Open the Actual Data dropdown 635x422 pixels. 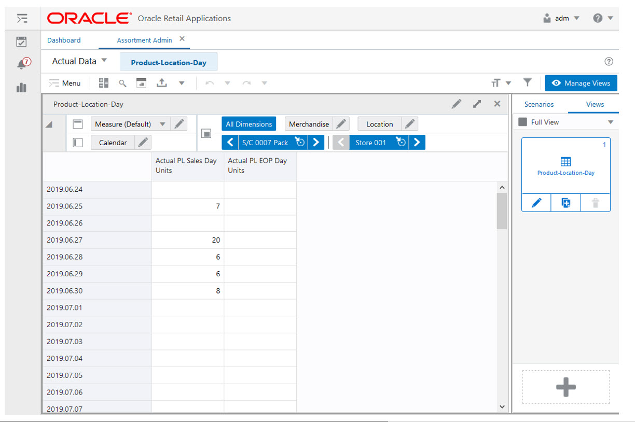pos(79,61)
